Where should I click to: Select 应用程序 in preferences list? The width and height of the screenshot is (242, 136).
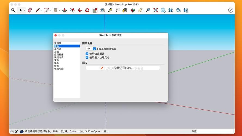point(67,55)
